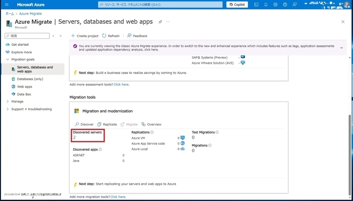Image resolution: width=353 pixels, height=201 pixels.
Task: Show info icon beside Test Migrations
Action: coord(217,132)
